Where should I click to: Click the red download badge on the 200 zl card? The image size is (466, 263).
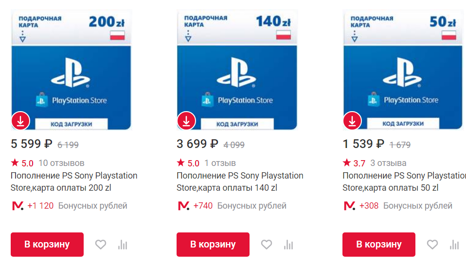[x=20, y=121]
